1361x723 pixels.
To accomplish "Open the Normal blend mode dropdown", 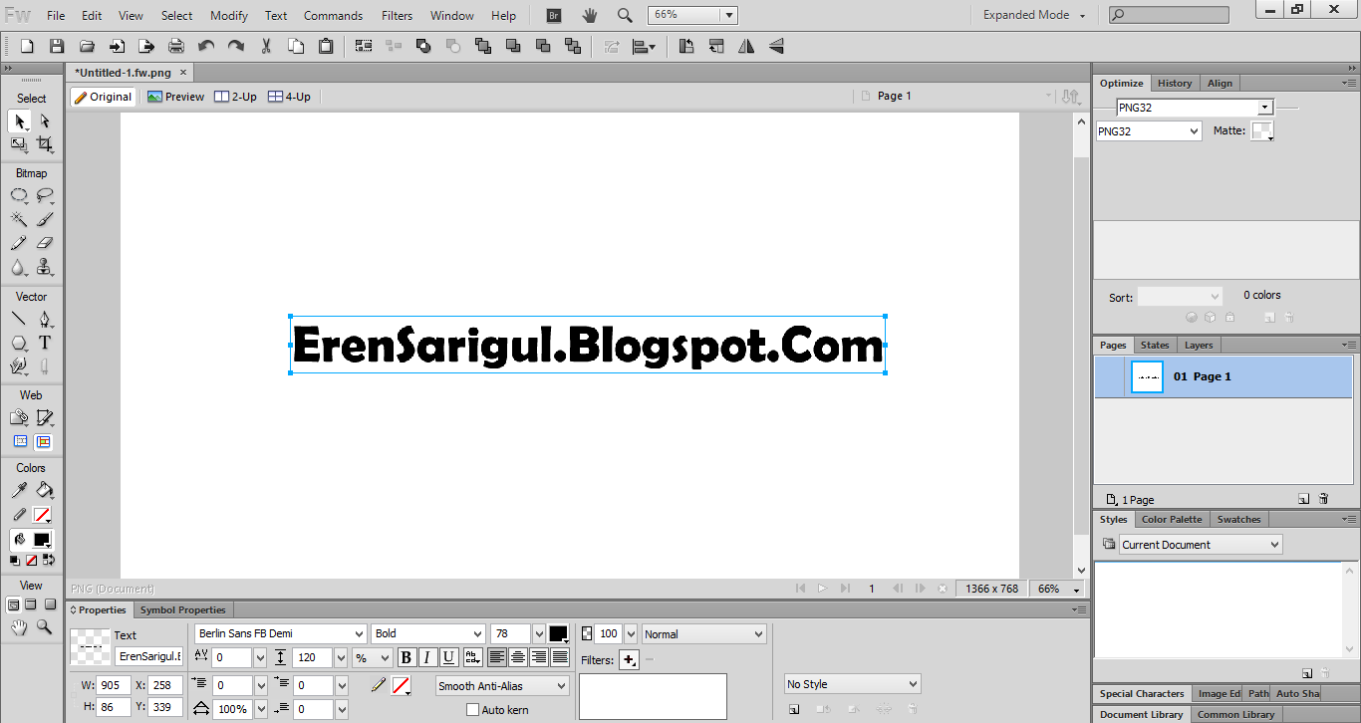I will (x=703, y=633).
